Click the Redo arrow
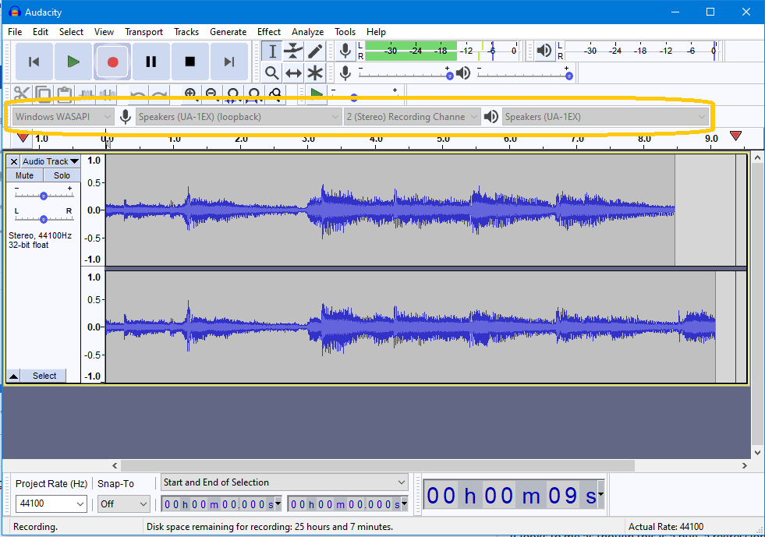765x537 pixels. (x=159, y=94)
